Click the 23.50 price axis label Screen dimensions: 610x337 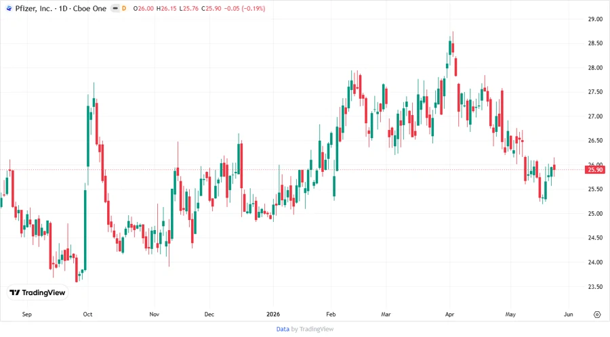[x=595, y=286]
